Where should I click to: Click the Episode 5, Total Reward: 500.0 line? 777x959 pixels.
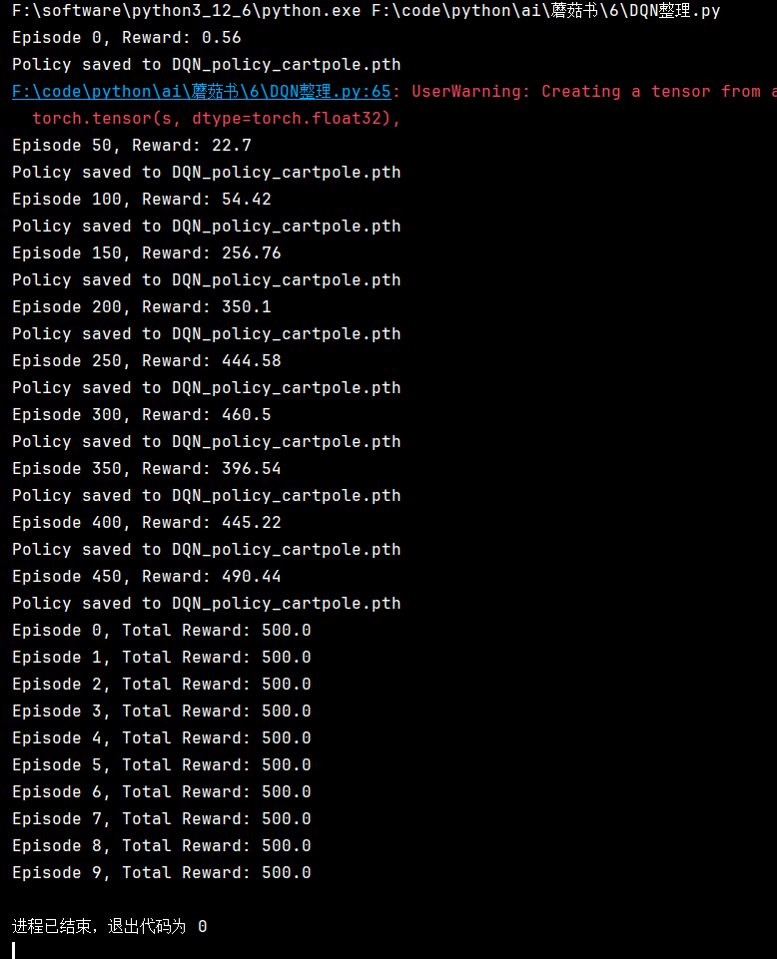click(x=162, y=765)
